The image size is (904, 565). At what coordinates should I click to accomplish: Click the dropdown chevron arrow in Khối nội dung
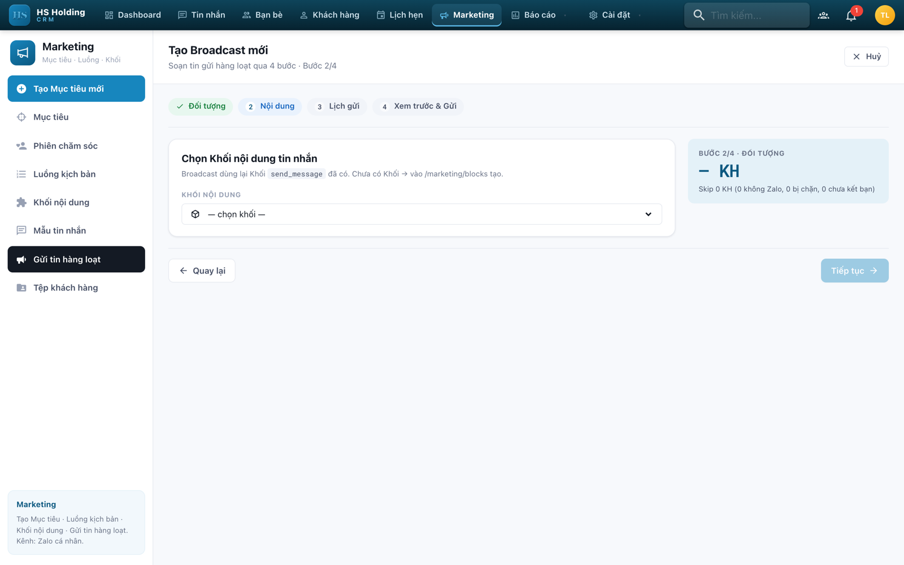[x=648, y=214]
